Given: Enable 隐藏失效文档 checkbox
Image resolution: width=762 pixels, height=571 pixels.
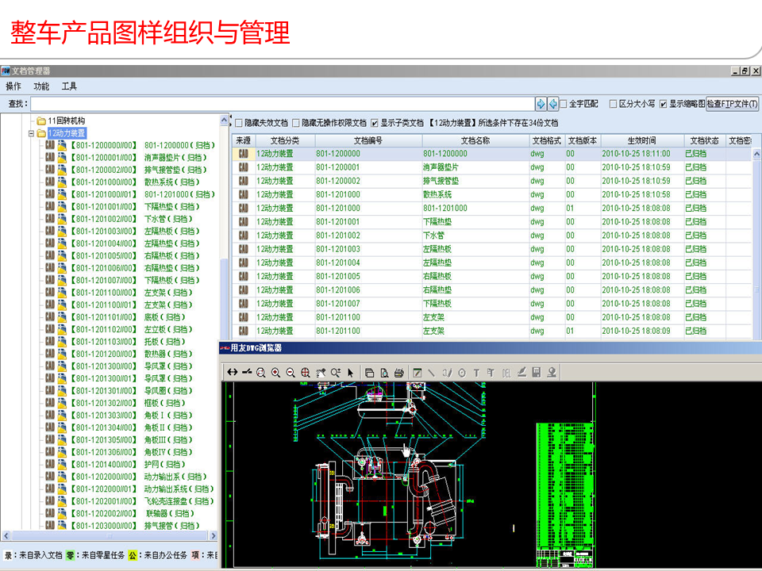Looking at the screenshot, I should point(239,123).
